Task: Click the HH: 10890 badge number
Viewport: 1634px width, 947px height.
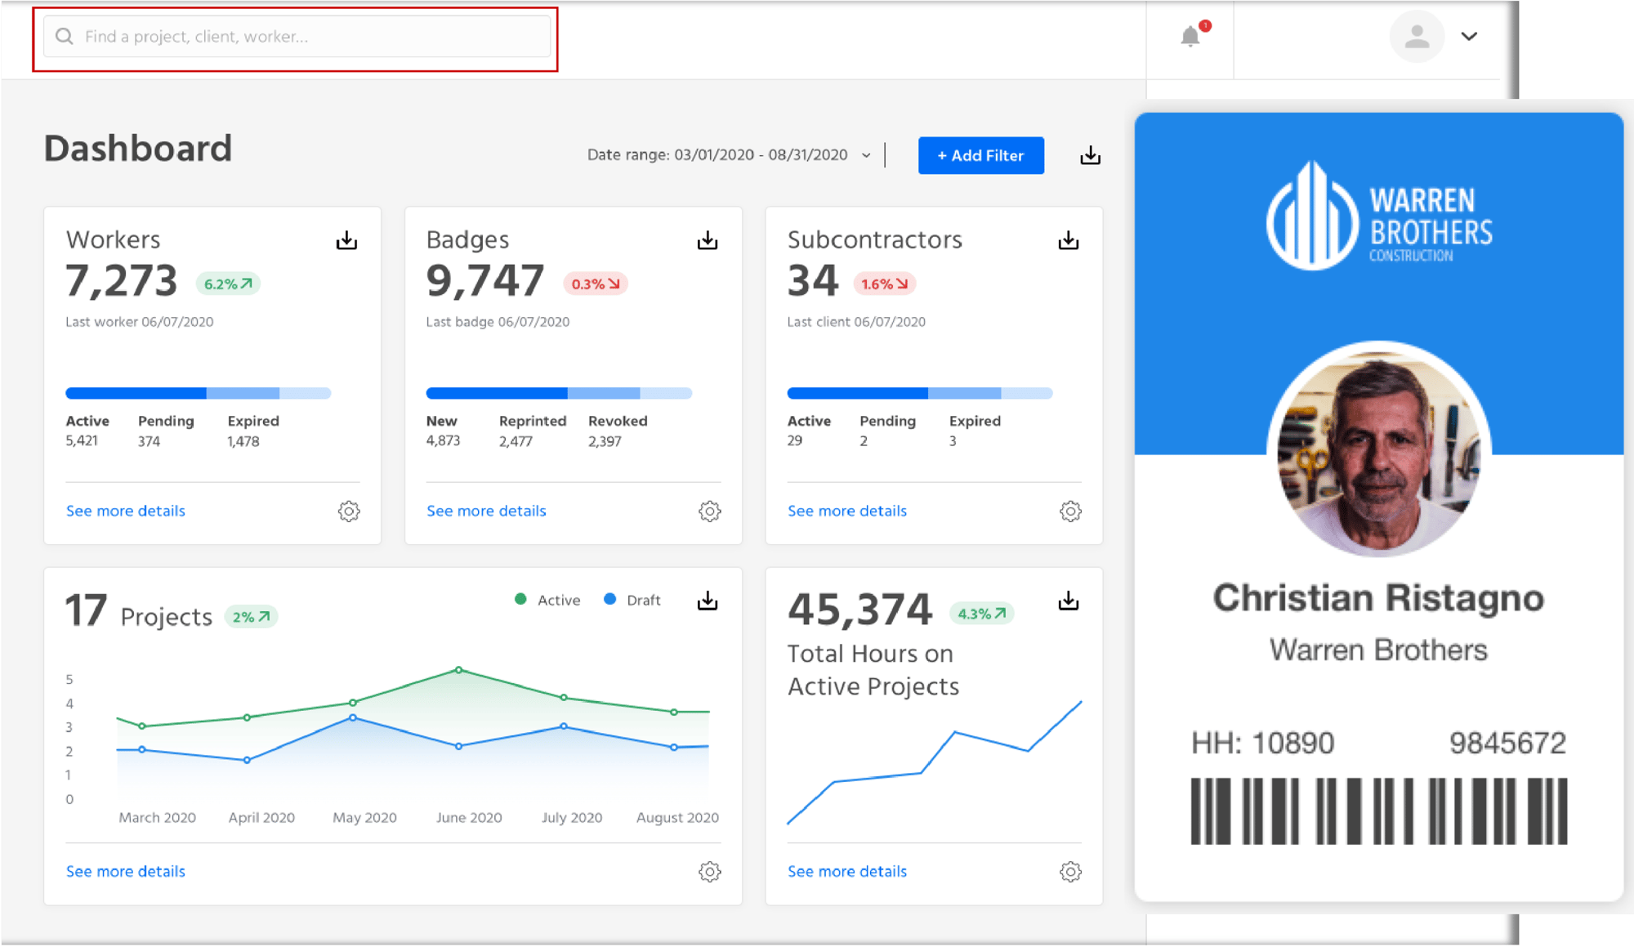Action: tap(1262, 743)
